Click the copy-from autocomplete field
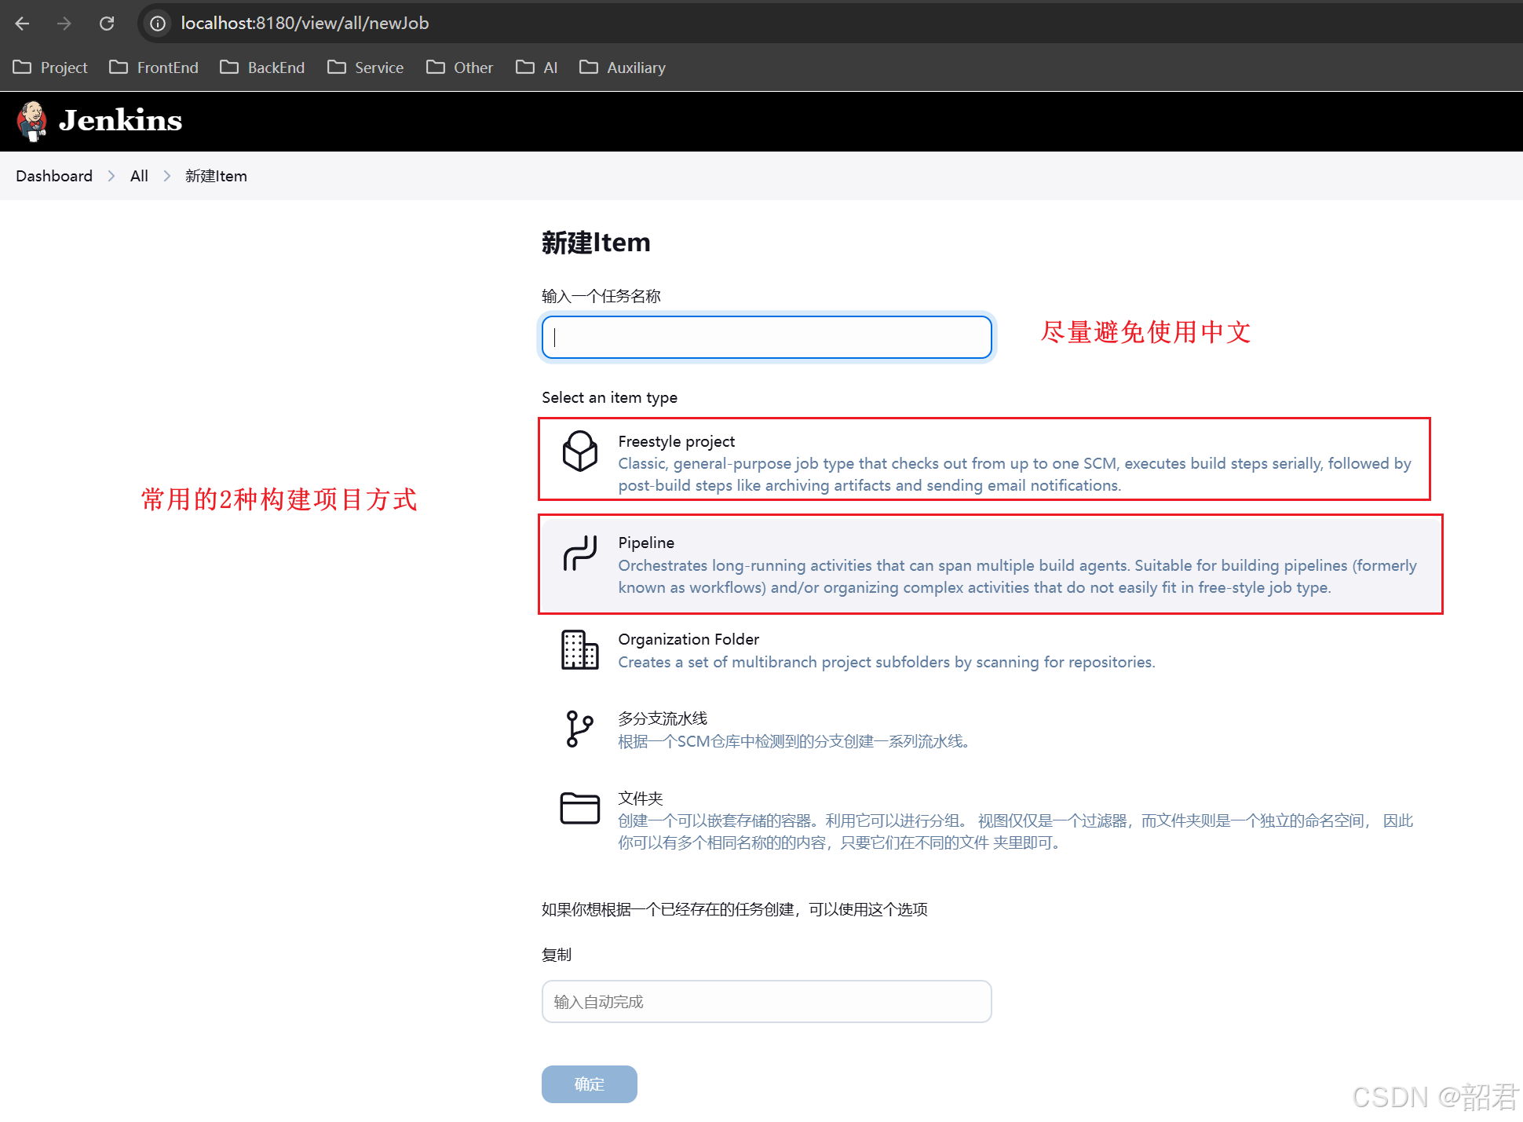The height and width of the screenshot is (1122, 1523). pyautogui.click(x=766, y=1001)
